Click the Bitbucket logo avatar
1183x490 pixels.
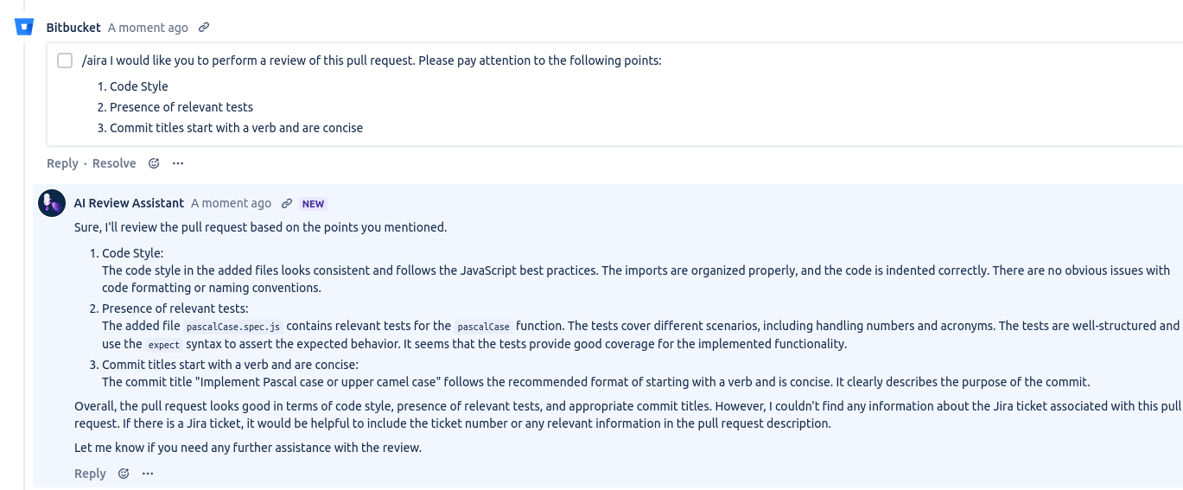point(24,27)
